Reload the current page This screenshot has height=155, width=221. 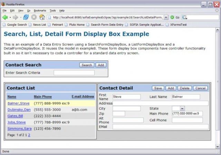tap(26, 17)
